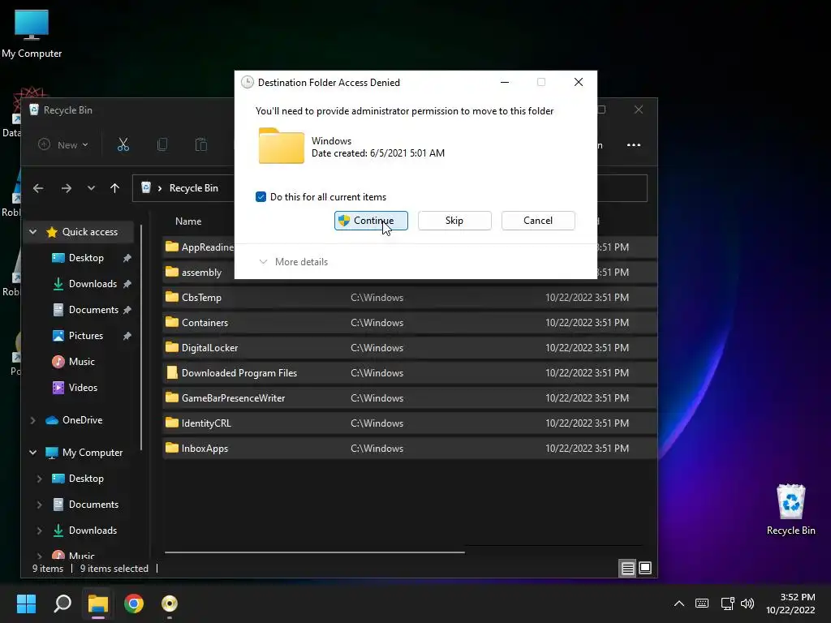Select the Containers folder row
Screen dimensions: 831x623
coord(409,323)
